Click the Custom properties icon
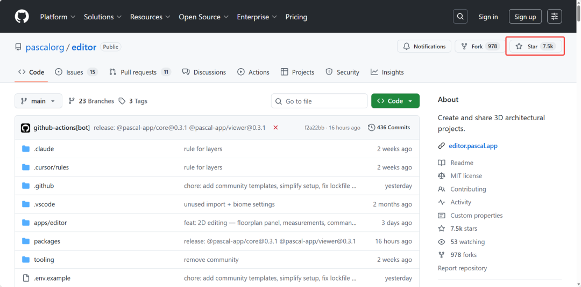The height and width of the screenshot is (287, 581). [x=441, y=215]
